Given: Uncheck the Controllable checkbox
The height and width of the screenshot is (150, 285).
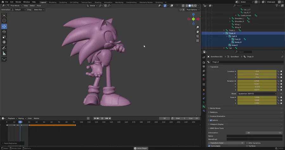Looking at the screenshot, I should [209, 146].
